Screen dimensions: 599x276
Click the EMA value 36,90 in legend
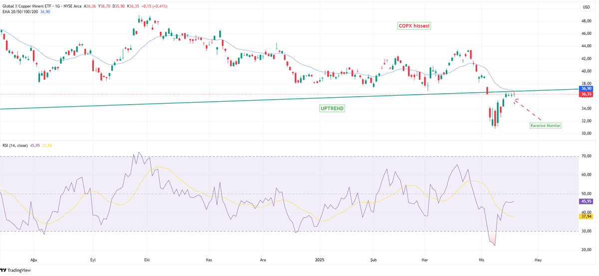[x=45, y=12]
